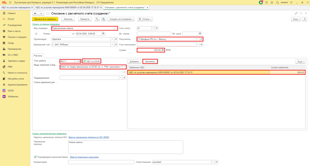Screen dimensions: 310x166
Task: Open Счет учета 51 via open icon
Action: 157,28
